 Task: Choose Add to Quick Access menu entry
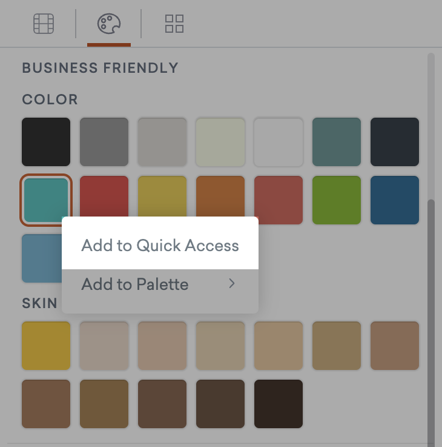pyautogui.click(x=160, y=246)
